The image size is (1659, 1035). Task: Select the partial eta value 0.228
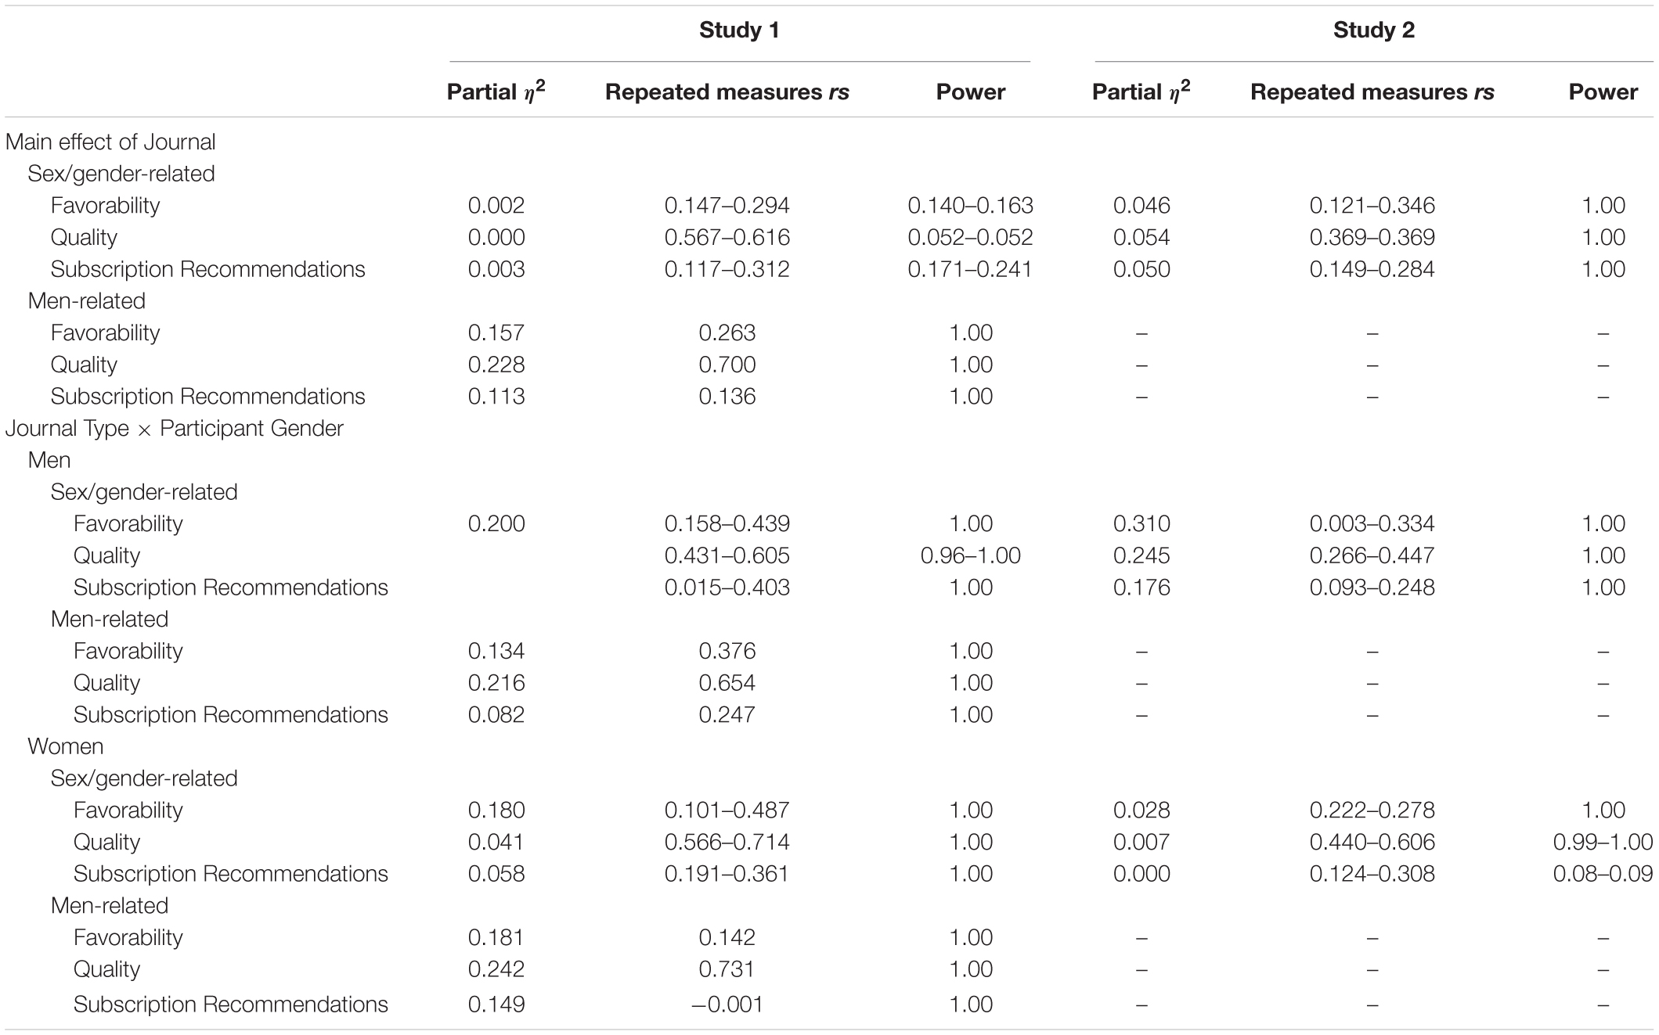click(496, 365)
